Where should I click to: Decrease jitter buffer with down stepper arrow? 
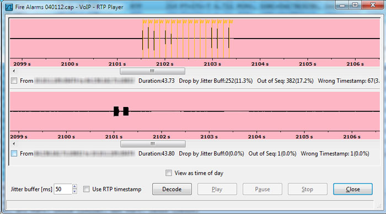75,191
